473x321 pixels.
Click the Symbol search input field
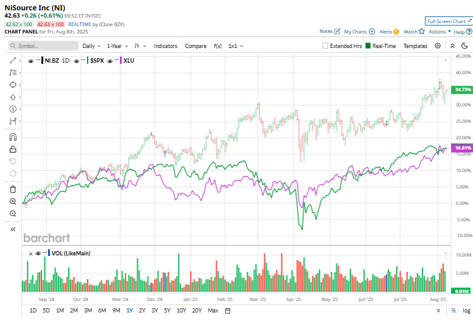click(43, 46)
